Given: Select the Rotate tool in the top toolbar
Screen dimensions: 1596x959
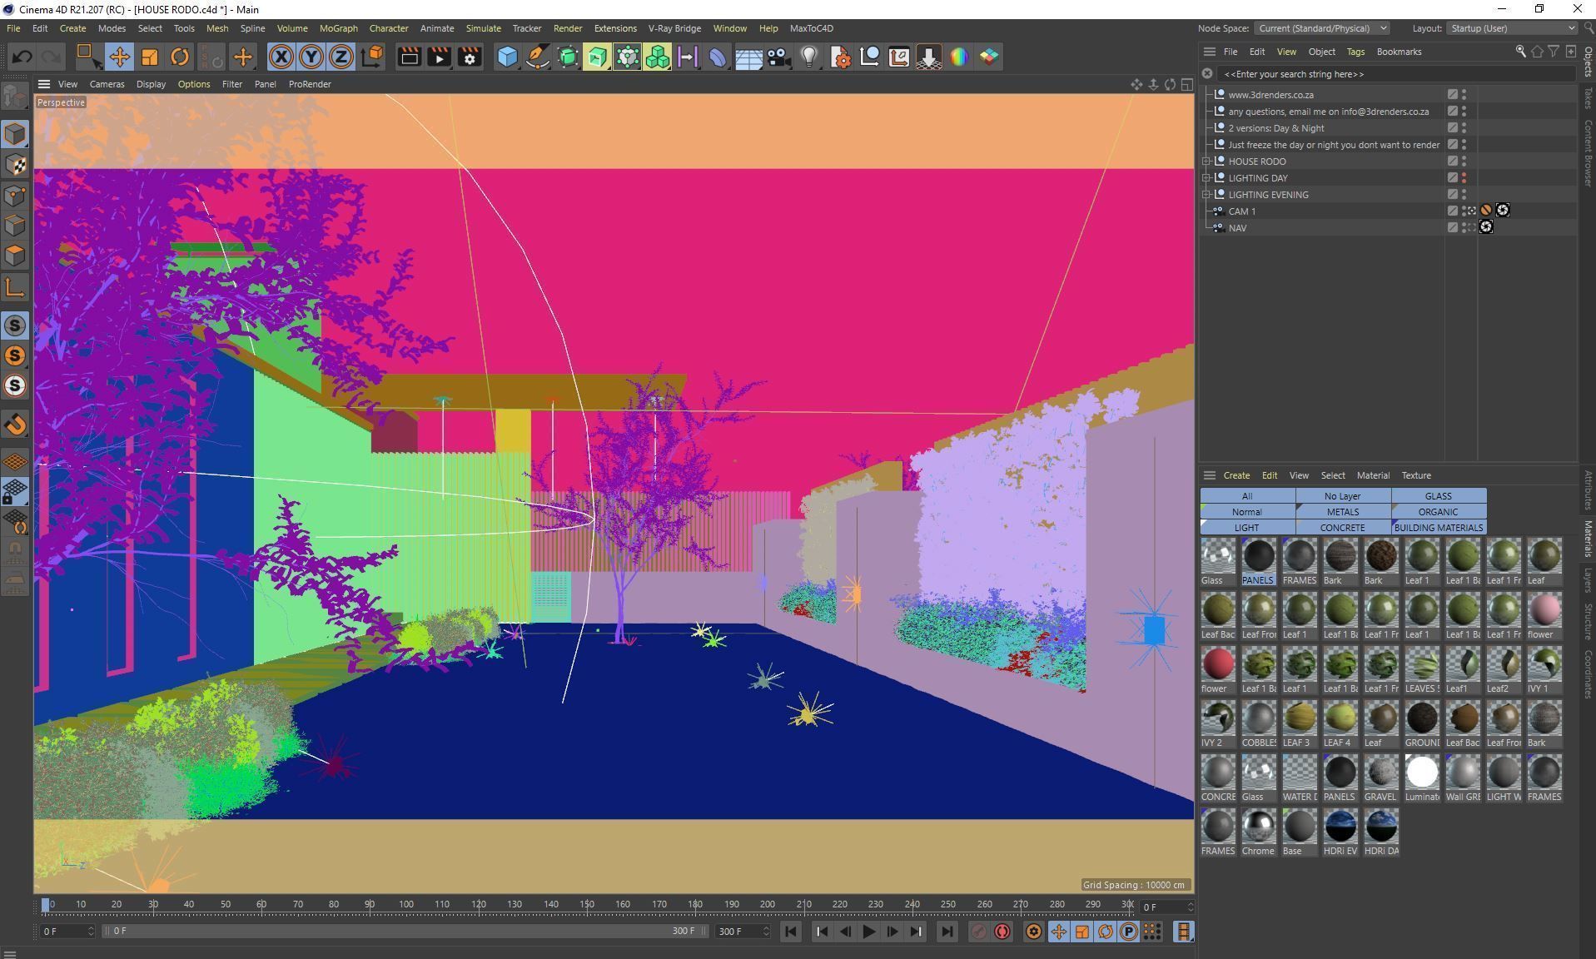Looking at the screenshot, I should point(180,57).
